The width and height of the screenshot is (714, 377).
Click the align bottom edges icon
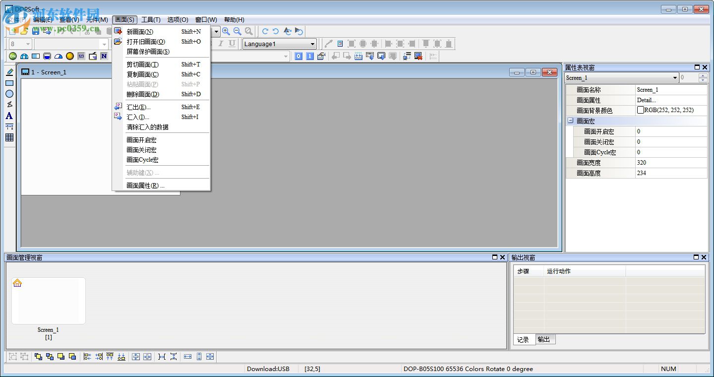pos(121,357)
